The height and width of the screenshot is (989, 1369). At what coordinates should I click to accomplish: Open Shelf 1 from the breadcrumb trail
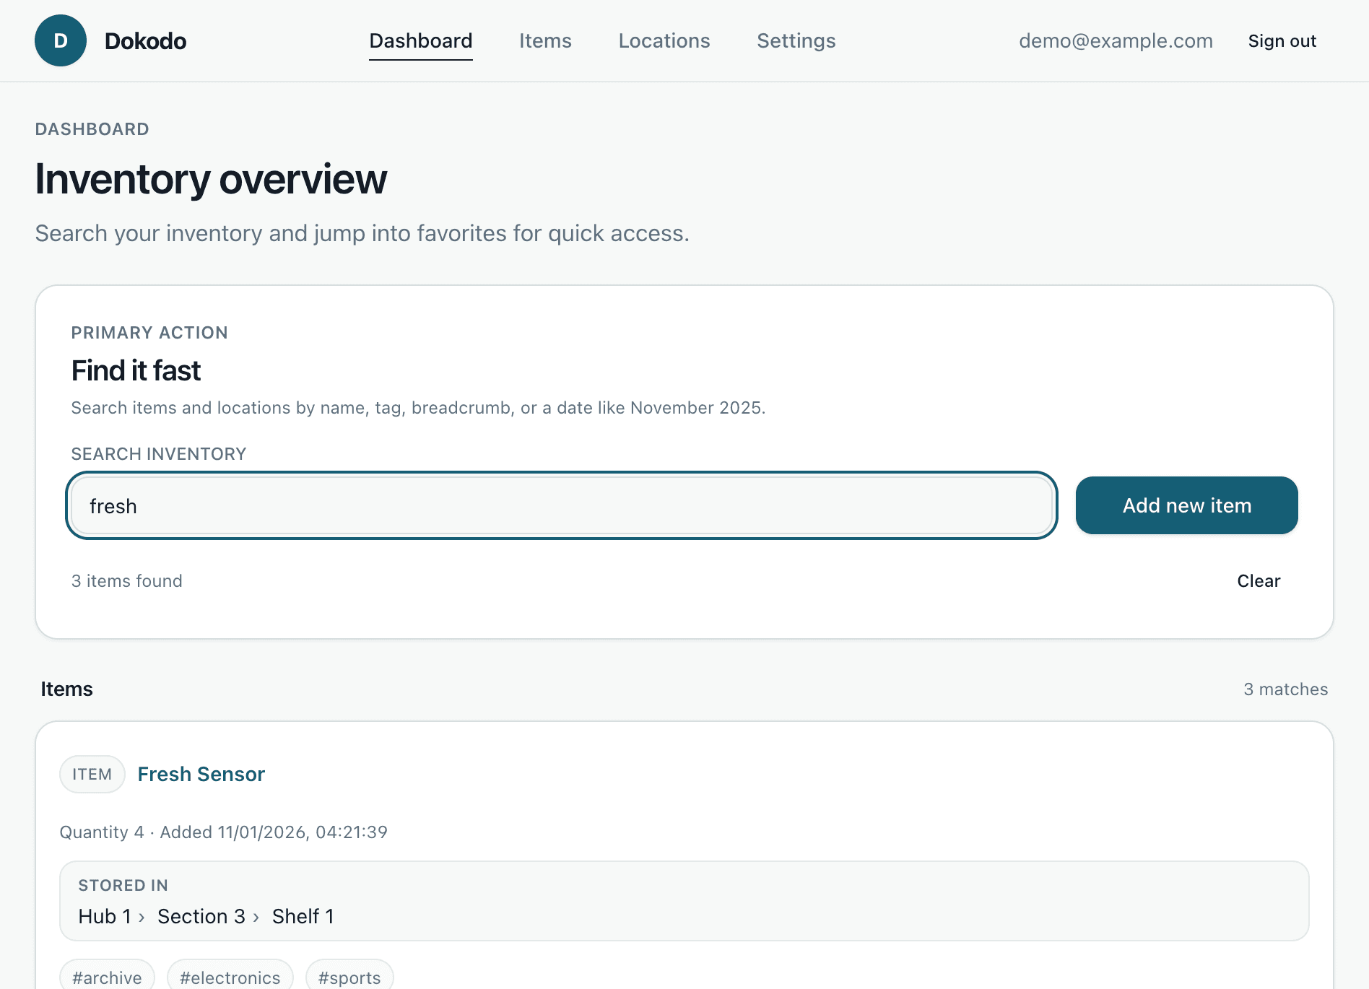303,916
